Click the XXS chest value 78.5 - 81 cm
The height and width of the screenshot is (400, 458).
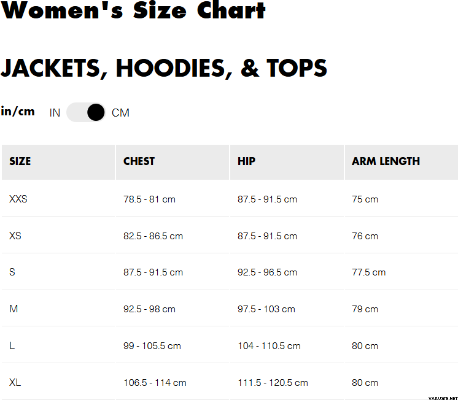point(149,199)
